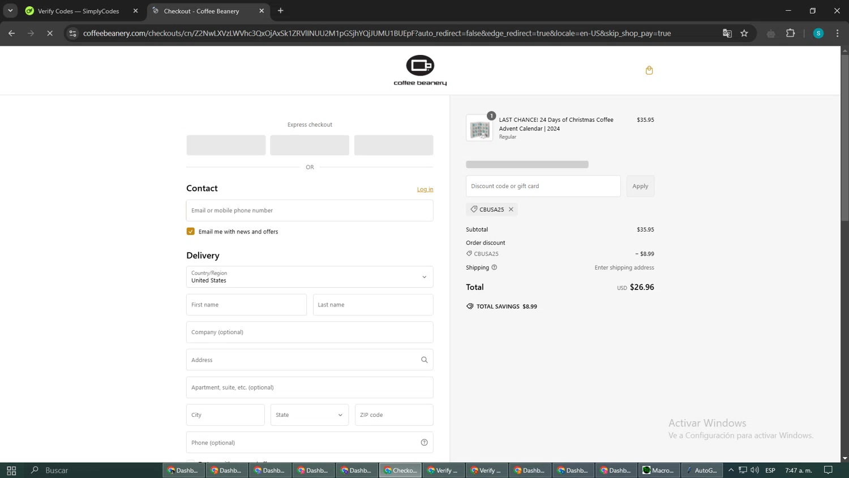The image size is (849, 478).
Task: Click the First name field
Action: click(x=246, y=305)
